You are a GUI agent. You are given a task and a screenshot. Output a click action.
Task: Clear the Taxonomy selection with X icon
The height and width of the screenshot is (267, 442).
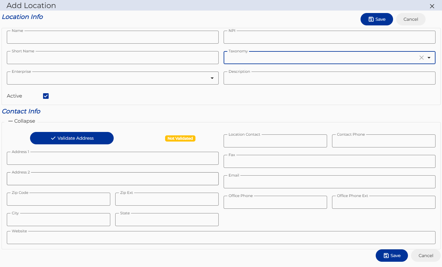point(422,58)
